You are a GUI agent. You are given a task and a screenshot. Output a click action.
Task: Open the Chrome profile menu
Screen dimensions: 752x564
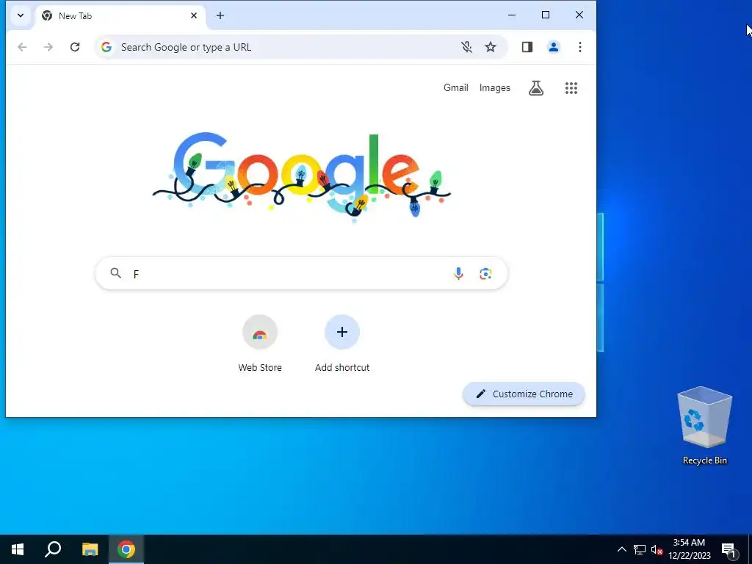click(x=554, y=47)
